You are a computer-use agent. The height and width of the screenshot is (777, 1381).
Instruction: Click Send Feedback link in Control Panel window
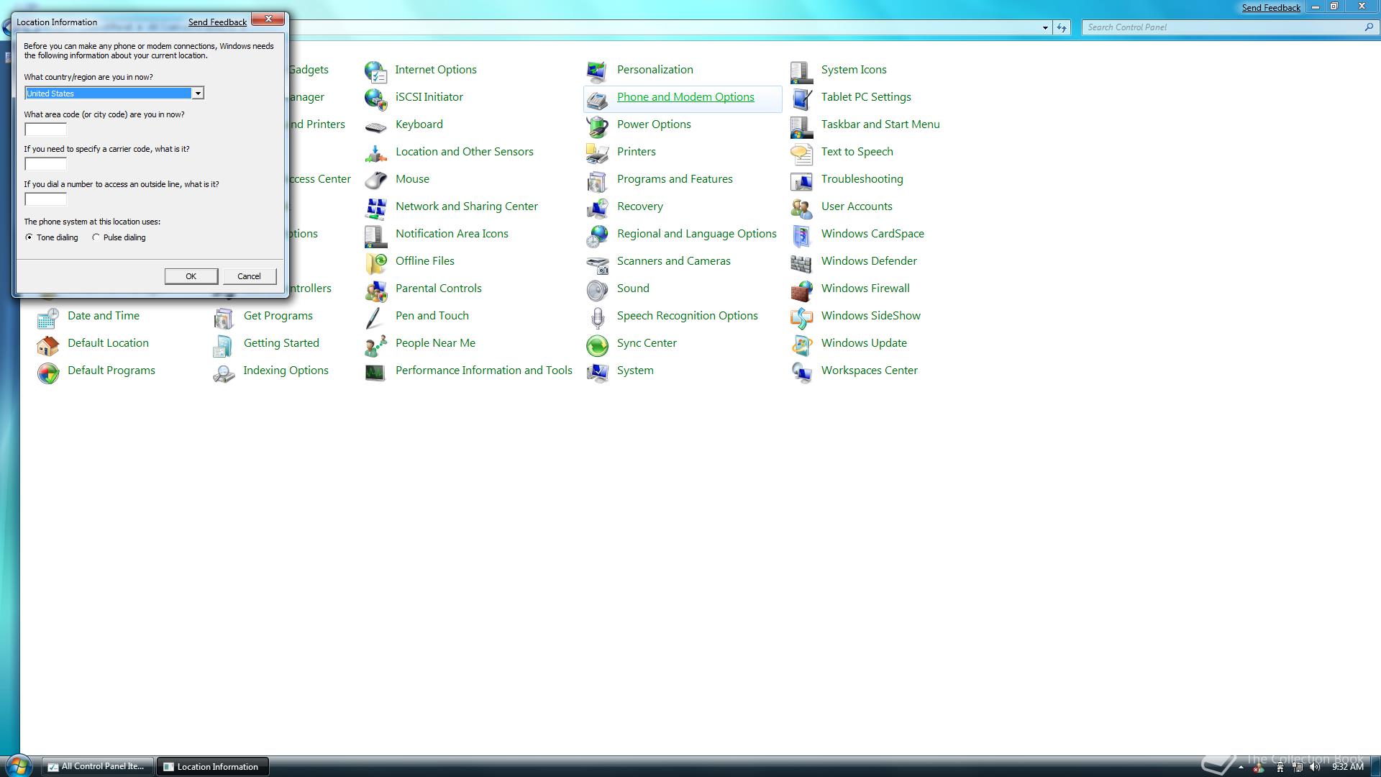[x=1271, y=8]
